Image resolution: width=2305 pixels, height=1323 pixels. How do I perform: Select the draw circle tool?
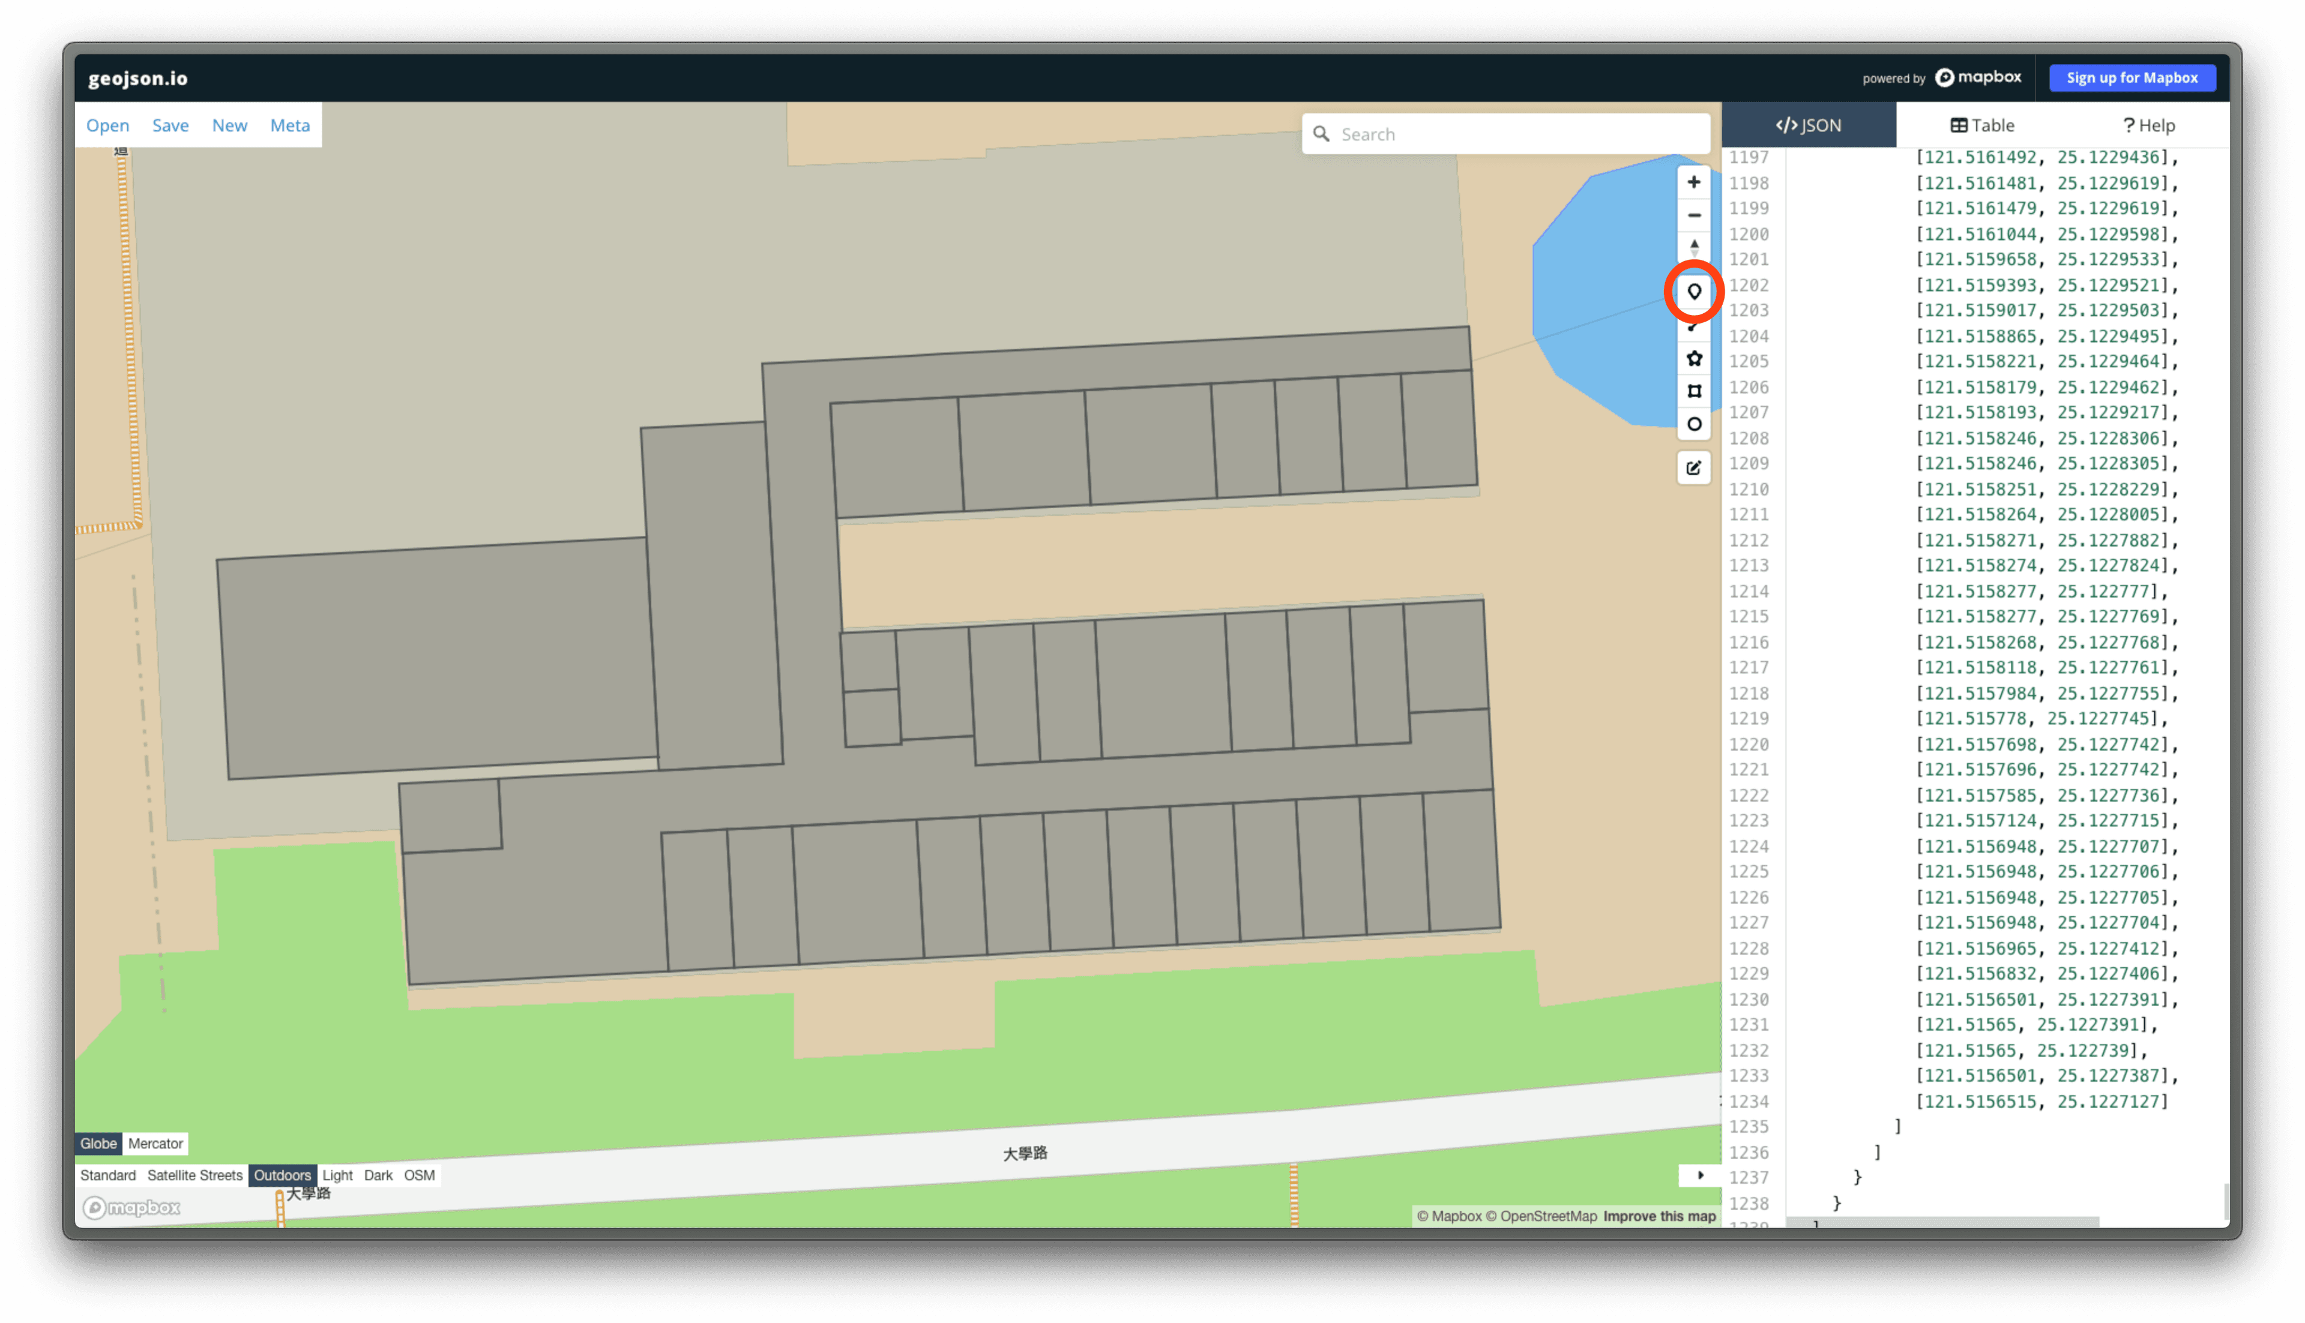coord(1693,424)
